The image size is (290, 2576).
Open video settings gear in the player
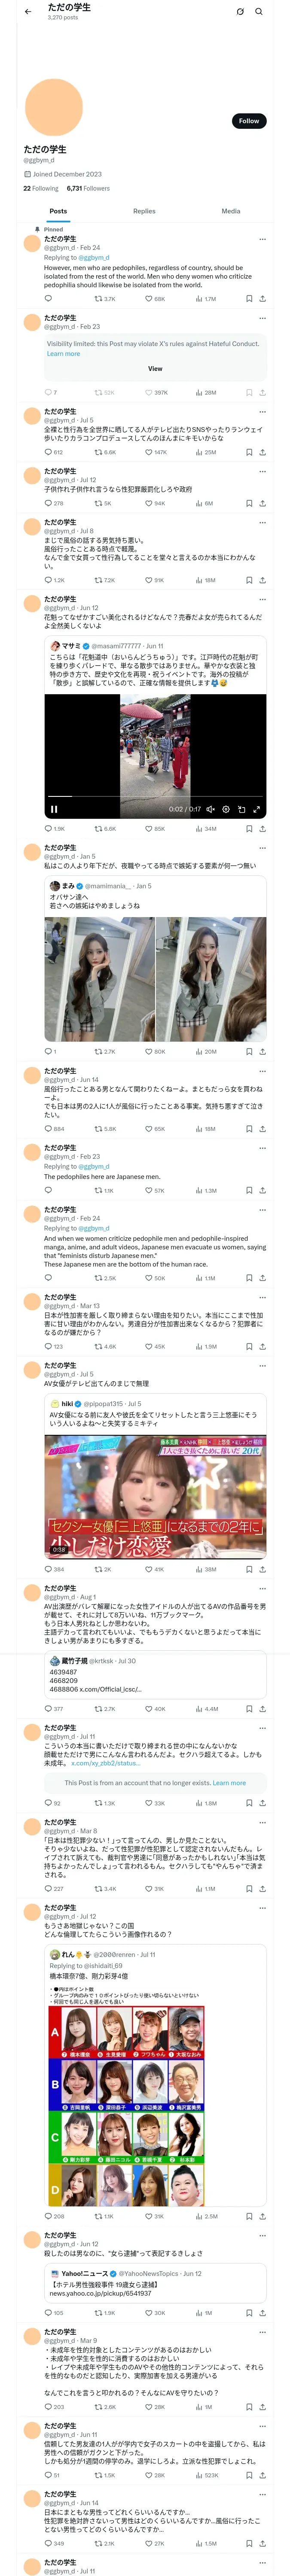tap(225, 809)
